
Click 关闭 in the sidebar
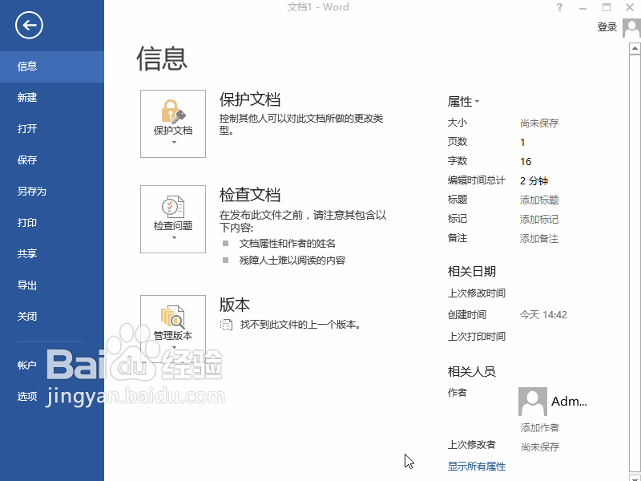click(52, 316)
